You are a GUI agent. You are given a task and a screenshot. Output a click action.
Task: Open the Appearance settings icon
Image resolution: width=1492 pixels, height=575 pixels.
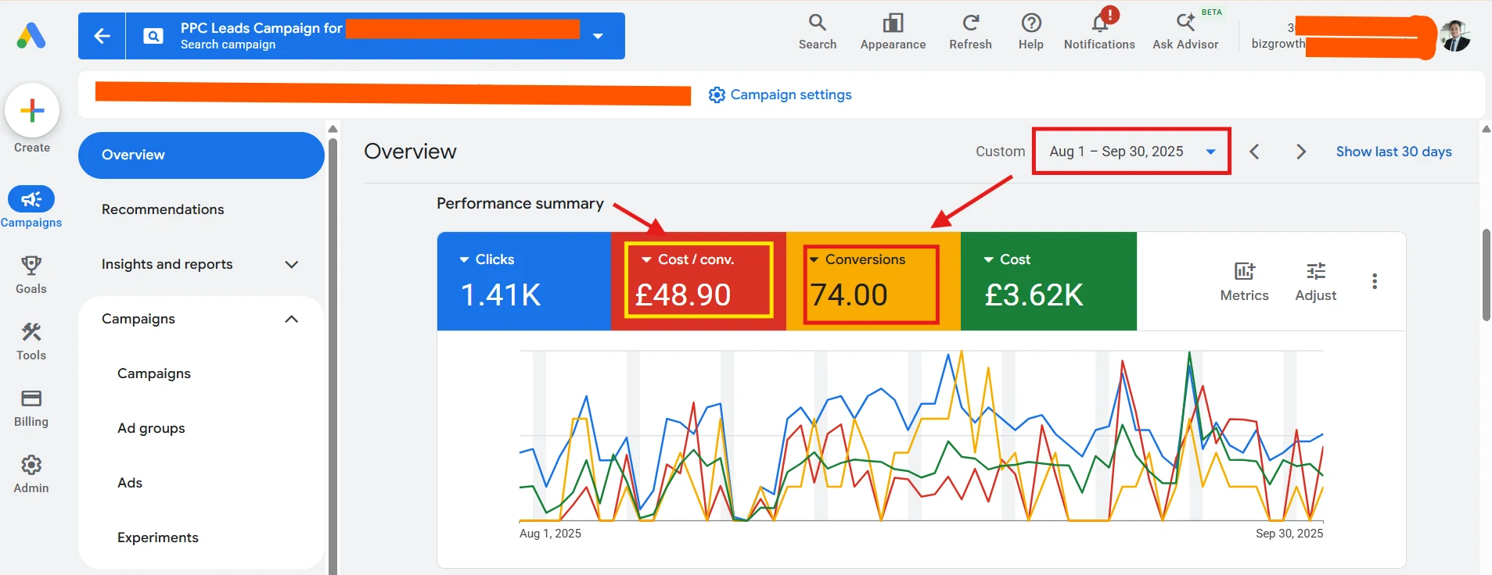pos(893,23)
